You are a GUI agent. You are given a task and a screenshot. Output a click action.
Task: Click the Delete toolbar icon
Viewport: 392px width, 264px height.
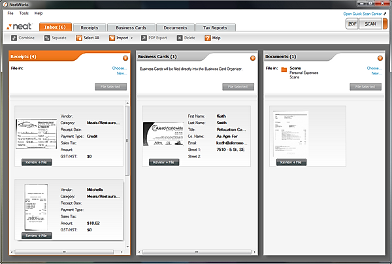click(x=180, y=38)
